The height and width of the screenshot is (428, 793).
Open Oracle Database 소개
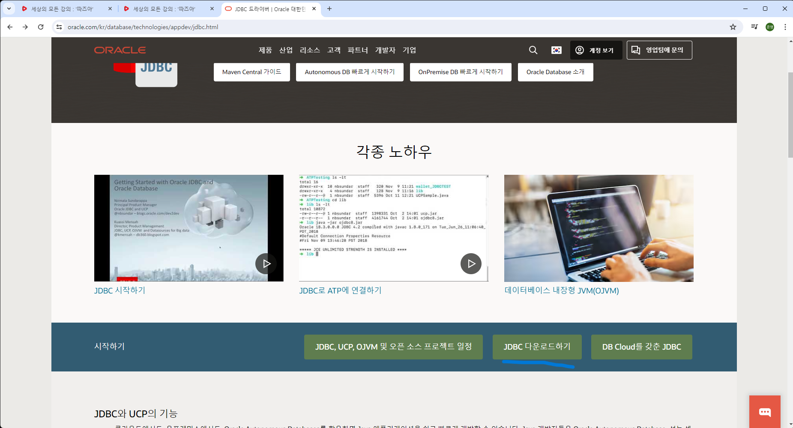(555, 72)
